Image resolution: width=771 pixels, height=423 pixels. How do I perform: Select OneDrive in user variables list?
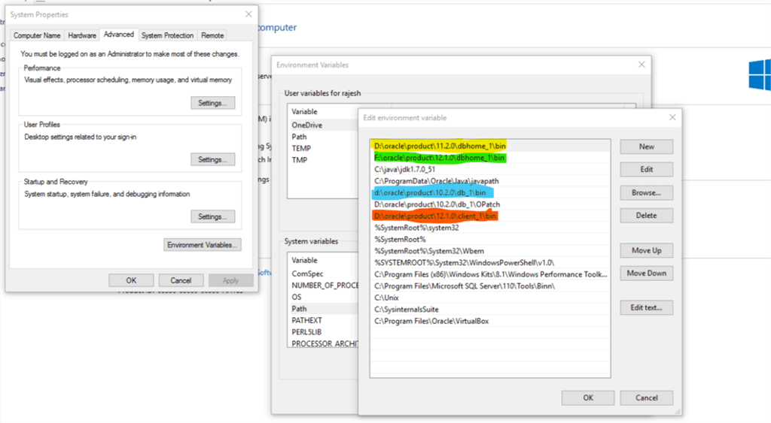click(323, 125)
